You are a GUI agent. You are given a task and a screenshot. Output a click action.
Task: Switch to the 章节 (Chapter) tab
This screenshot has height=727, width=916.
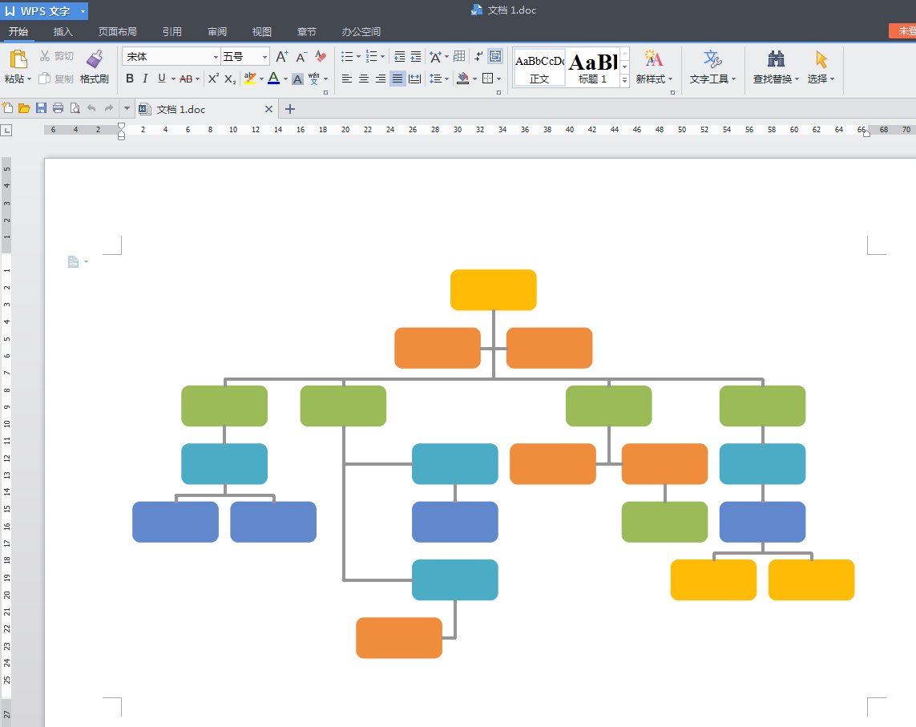click(306, 31)
